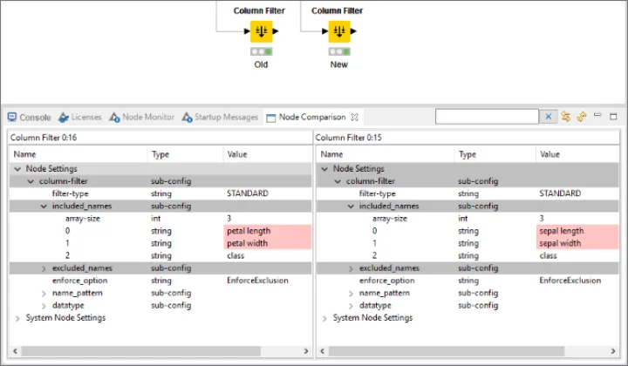
Task: Click the New node status traffic light
Action: [338, 52]
